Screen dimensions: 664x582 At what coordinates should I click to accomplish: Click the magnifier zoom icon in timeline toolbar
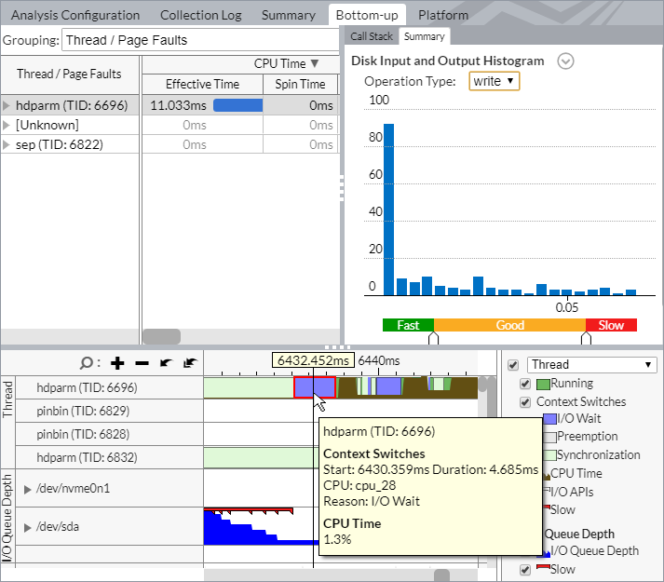(x=87, y=363)
